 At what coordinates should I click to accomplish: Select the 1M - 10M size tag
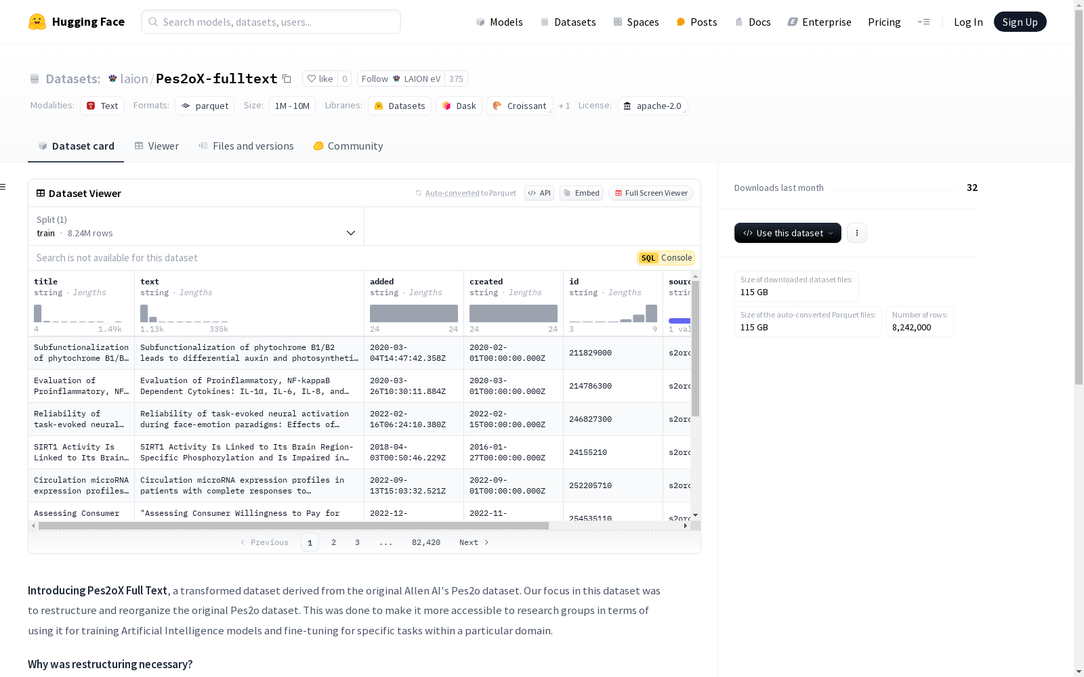point(292,106)
